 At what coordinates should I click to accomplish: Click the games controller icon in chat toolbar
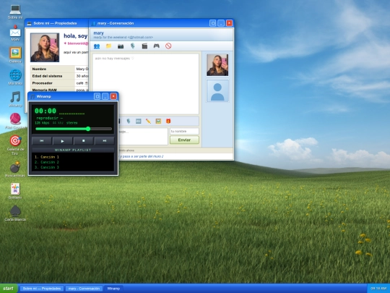pos(157,46)
